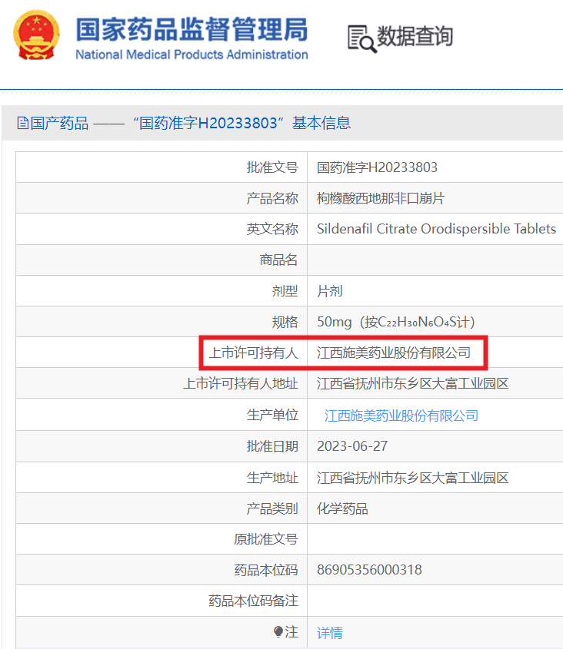Screen dimensions: 563x649
Task: Select the drug code 86905356000318
Action: 369,570
